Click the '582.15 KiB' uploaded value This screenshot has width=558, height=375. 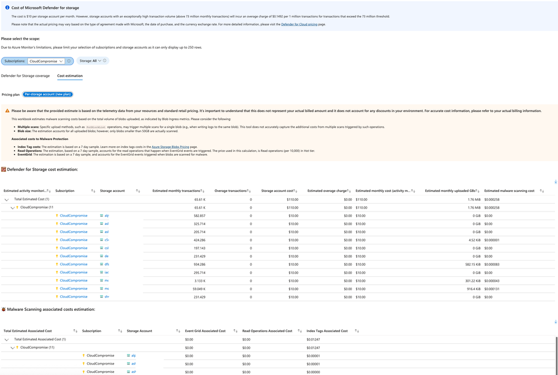pyautogui.click(x=472, y=265)
